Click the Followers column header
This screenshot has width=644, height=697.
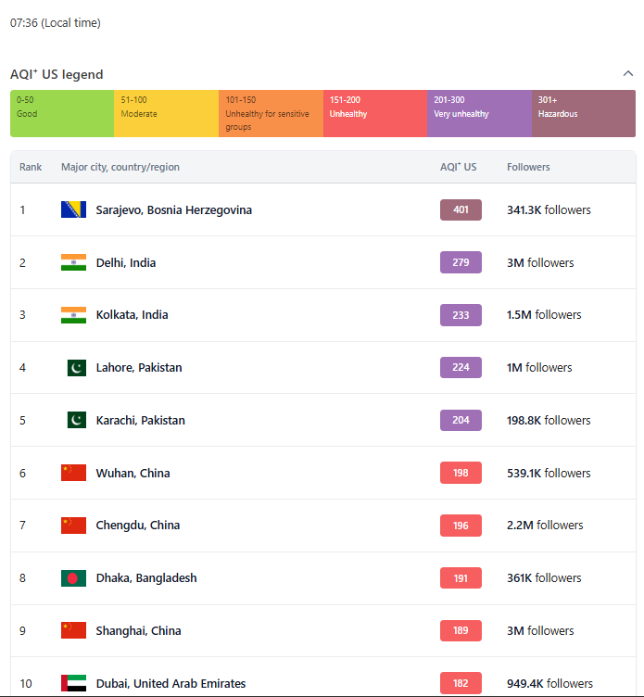[x=528, y=167]
